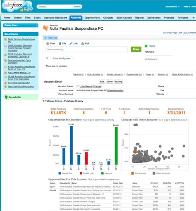Click the Recycle Bin icon
Viewport: 196px width, 211px height.
point(6,97)
